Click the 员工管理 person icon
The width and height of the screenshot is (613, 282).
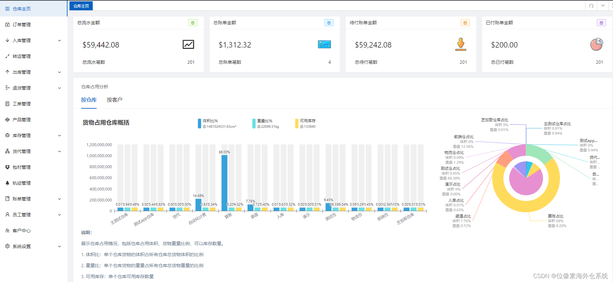(x=7, y=215)
